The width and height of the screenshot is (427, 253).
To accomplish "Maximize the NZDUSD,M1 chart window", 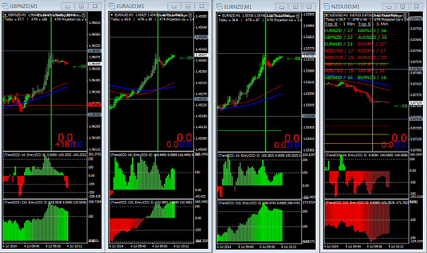I will (x=403, y=6).
